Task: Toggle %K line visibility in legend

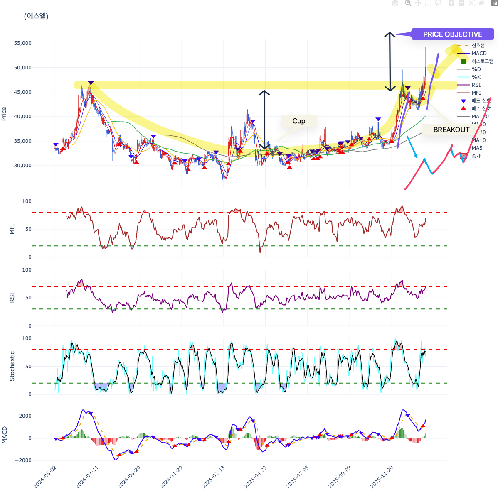Action: tap(475, 77)
